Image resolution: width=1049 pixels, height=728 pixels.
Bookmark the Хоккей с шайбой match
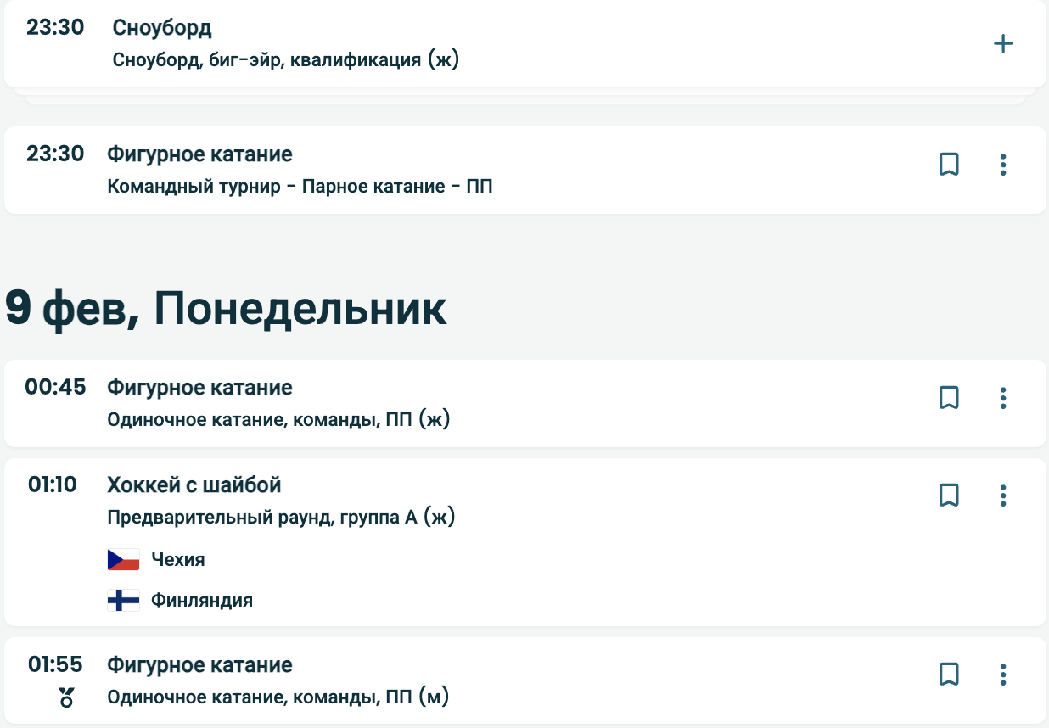pos(949,496)
